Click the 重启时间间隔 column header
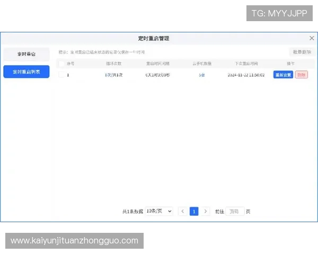Screen dimensions: 318x254 click(158, 63)
